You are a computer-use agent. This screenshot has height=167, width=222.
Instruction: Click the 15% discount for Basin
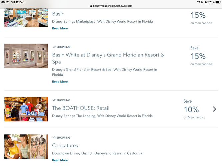198,15
